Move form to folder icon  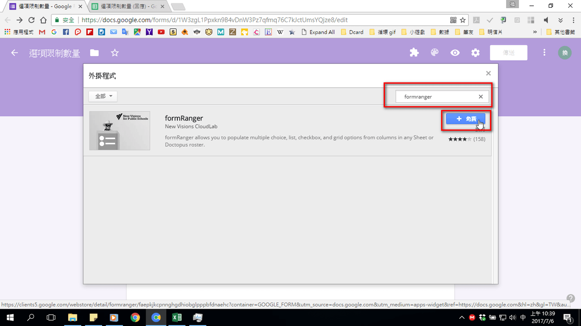point(94,53)
